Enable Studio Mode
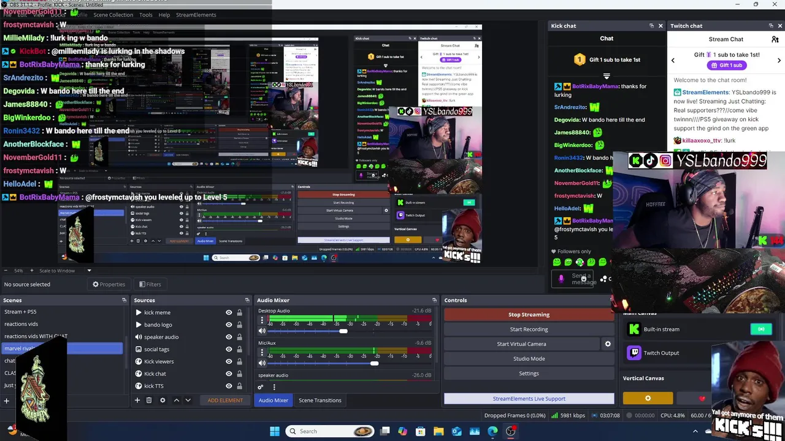 529,359
